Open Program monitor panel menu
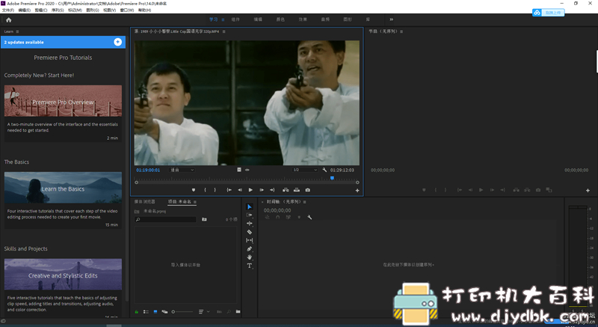 (x=401, y=31)
